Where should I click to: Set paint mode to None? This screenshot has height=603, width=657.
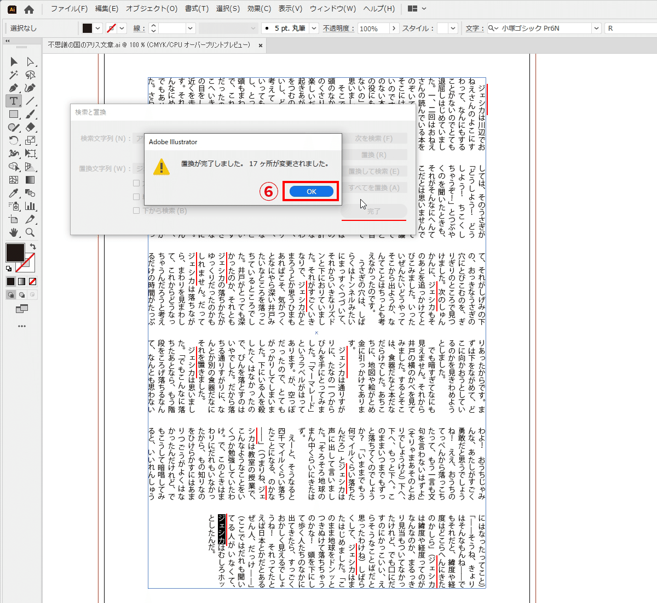coord(32,281)
